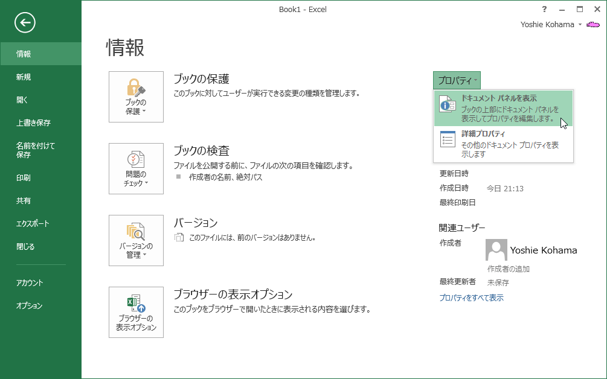Maximize the Excel window
The width and height of the screenshot is (607, 379).
pos(579,9)
